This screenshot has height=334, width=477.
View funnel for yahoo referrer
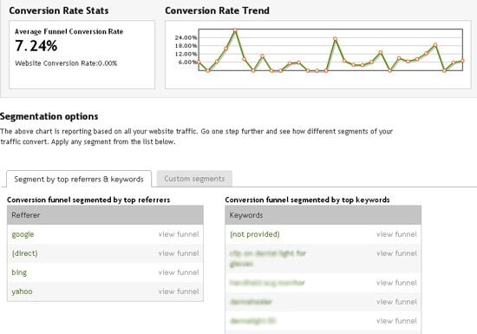click(179, 291)
